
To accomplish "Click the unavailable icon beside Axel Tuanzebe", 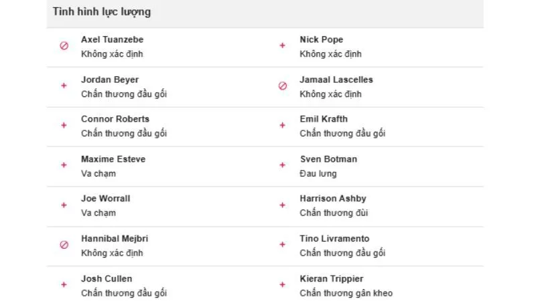I will pos(64,46).
